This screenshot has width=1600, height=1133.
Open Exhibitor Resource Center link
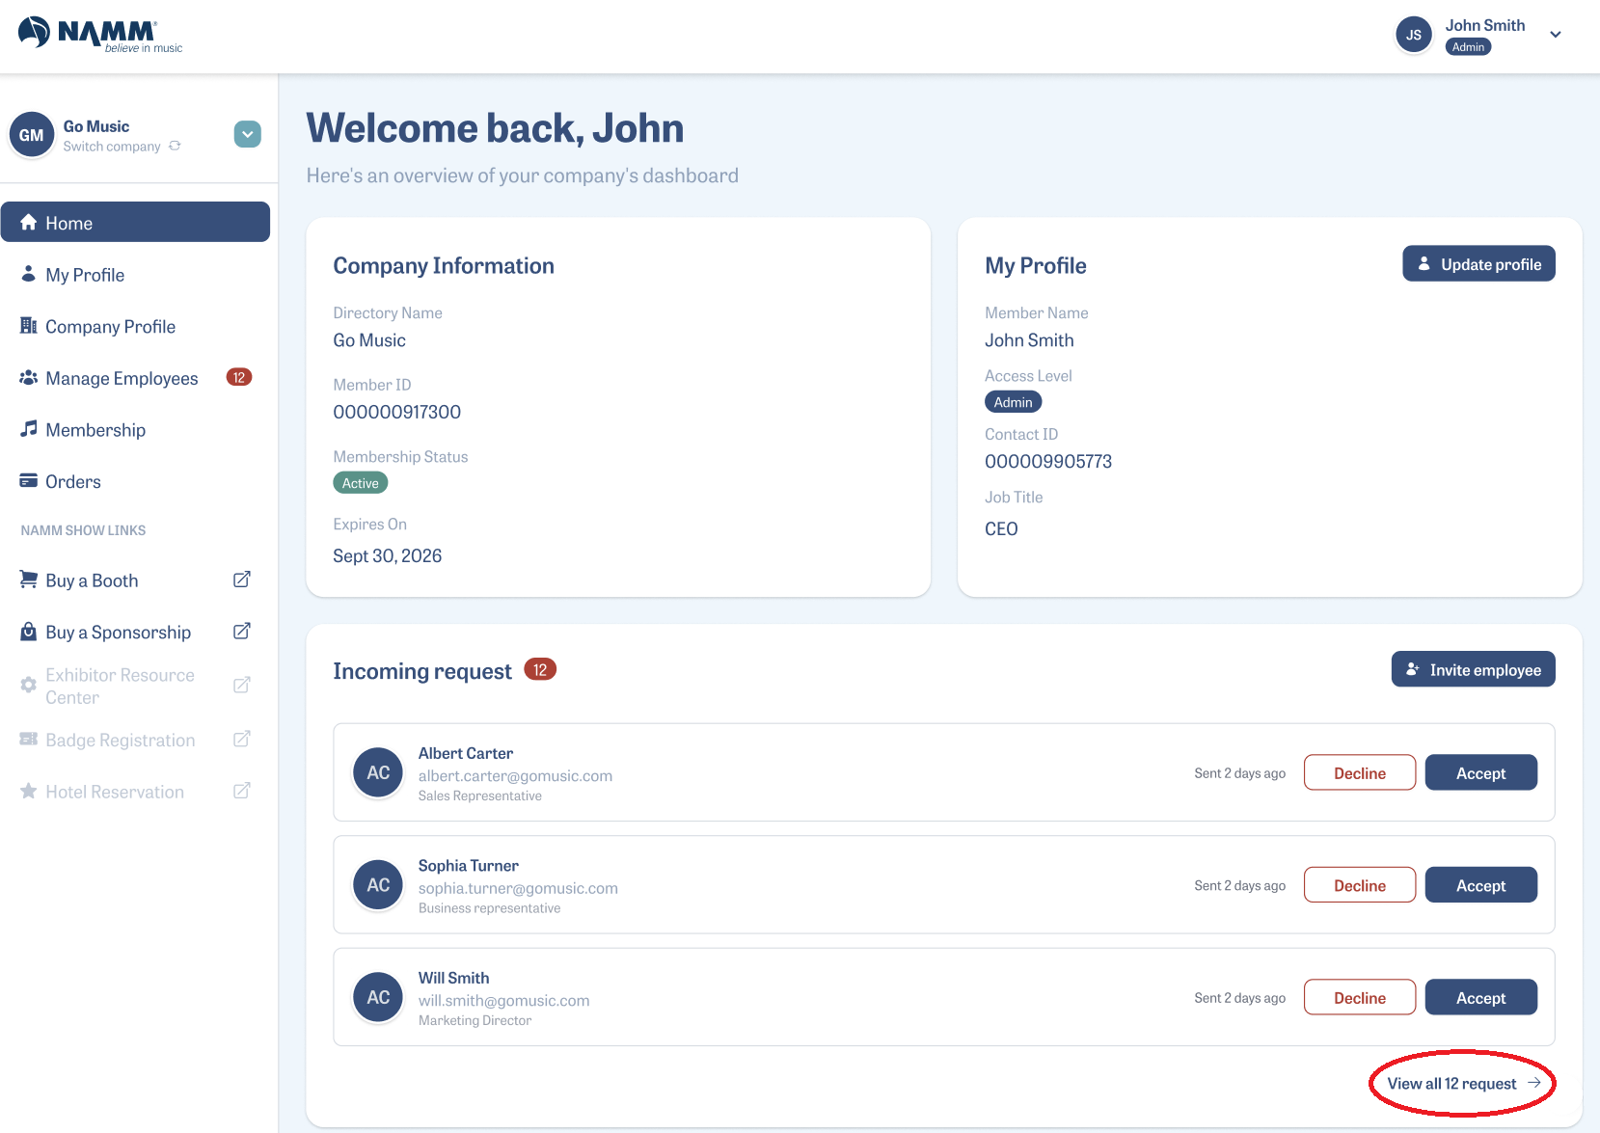pos(120,686)
